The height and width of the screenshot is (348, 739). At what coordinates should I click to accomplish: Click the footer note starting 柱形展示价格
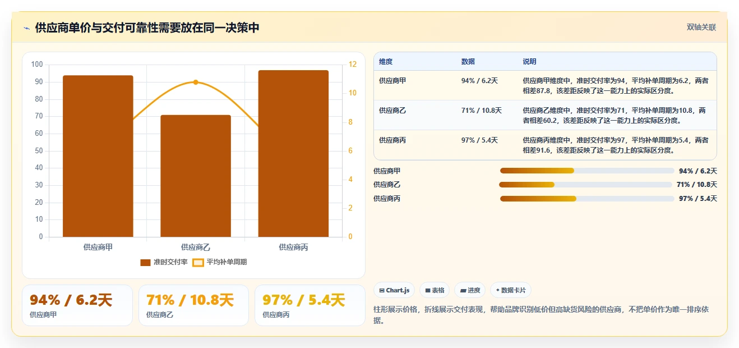[x=541, y=315]
